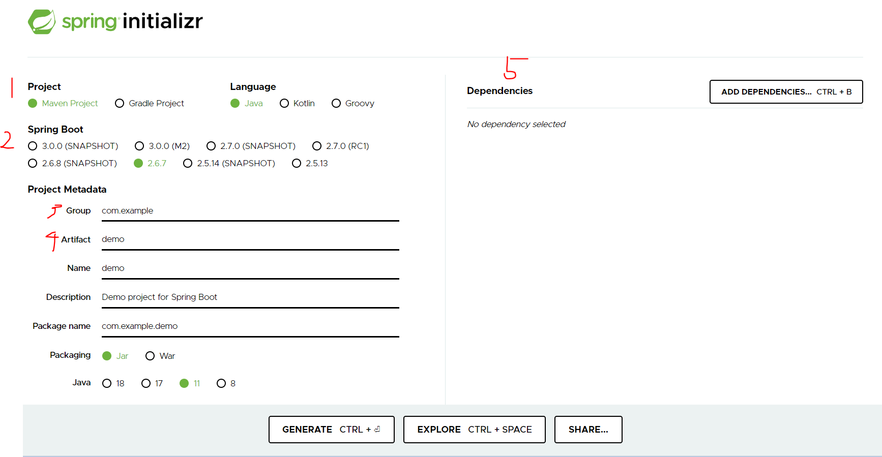Click the Generate button
The height and width of the screenshot is (457, 882).
pyautogui.click(x=332, y=430)
